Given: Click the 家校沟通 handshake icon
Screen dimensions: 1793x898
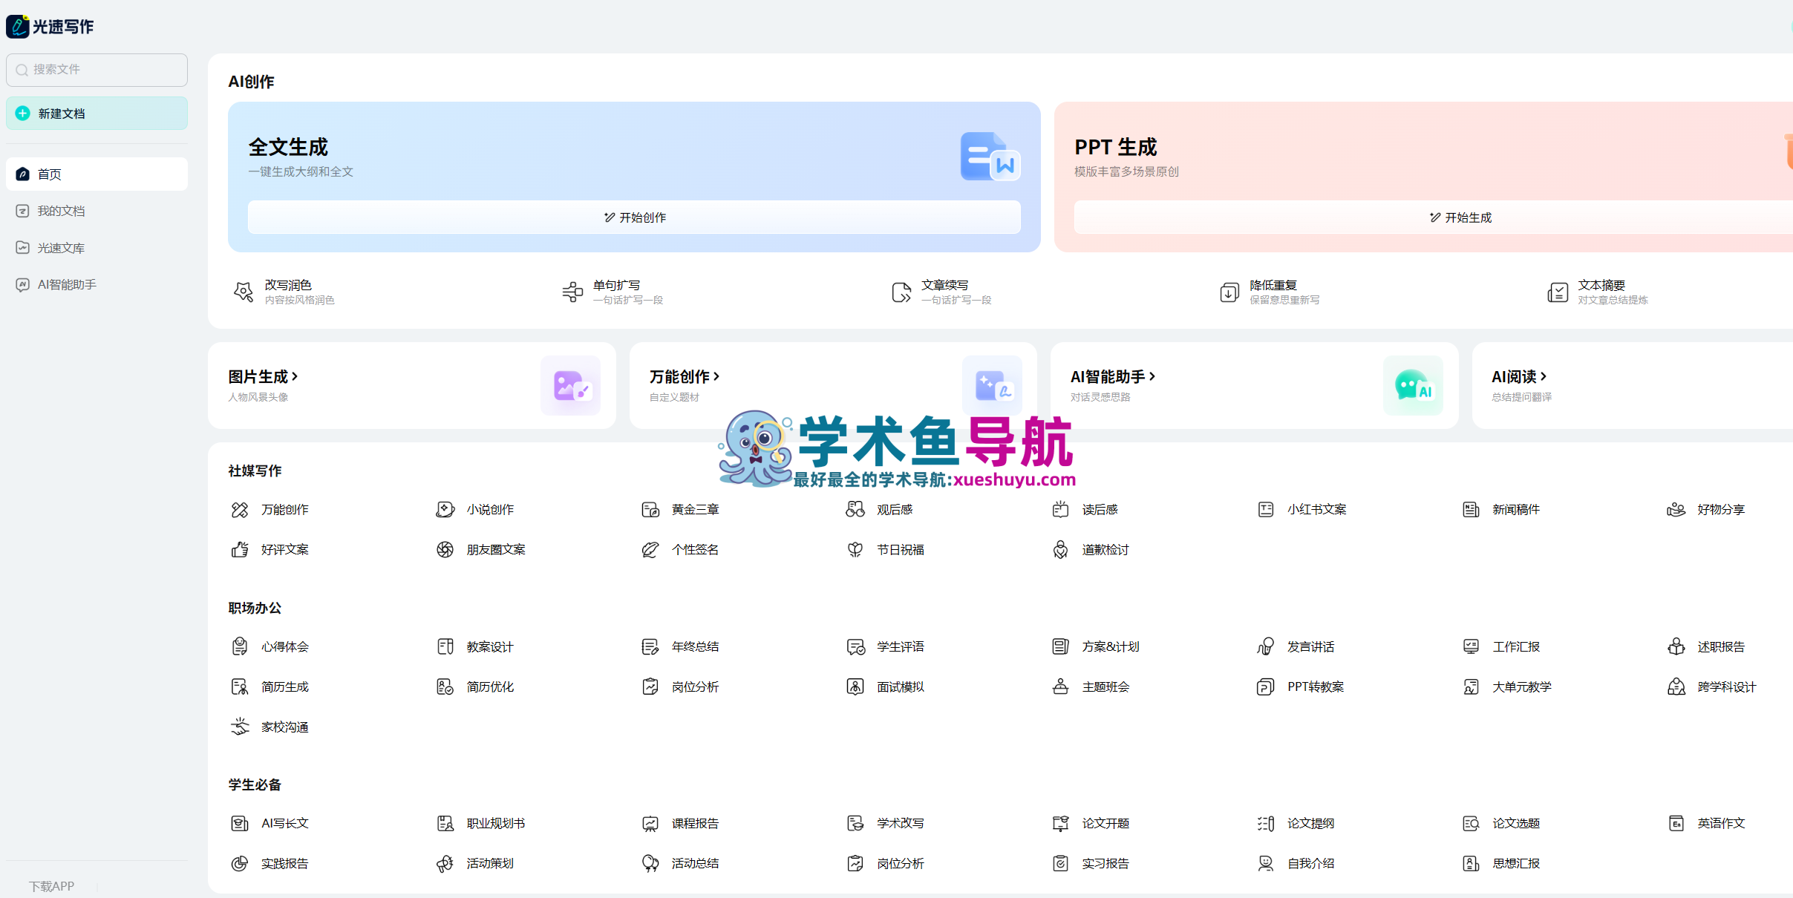Looking at the screenshot, I should click(240, 727).
